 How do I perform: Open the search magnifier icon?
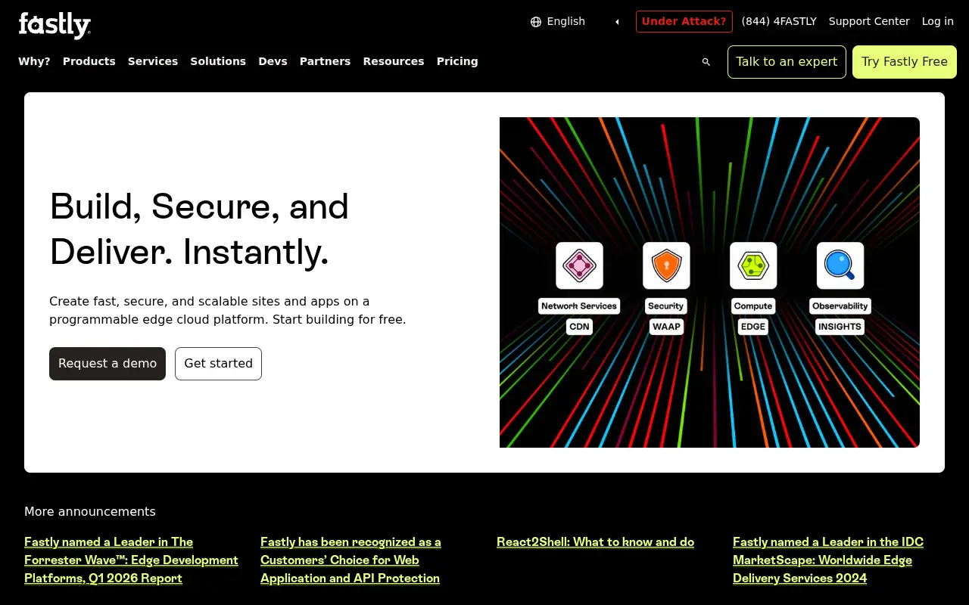pyautogui.click(x=706, y=62)
